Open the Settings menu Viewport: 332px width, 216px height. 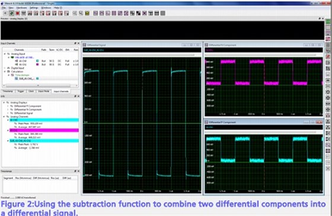coord(34,8)
